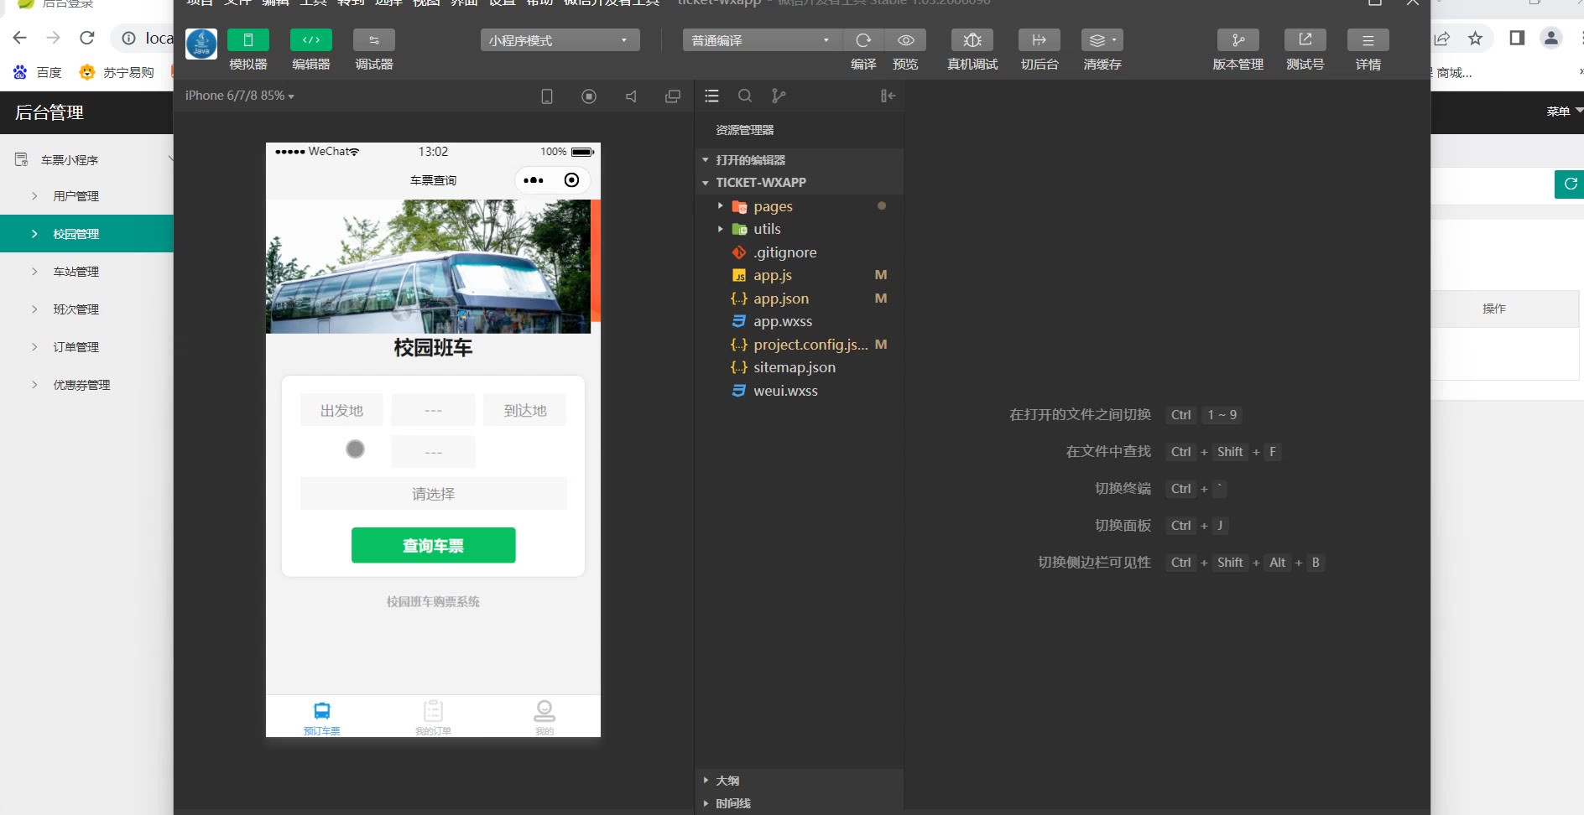This screenshot has width=1584, height=815.
Task: Click the 请选择 date field
Action: (x=433, y=494)
